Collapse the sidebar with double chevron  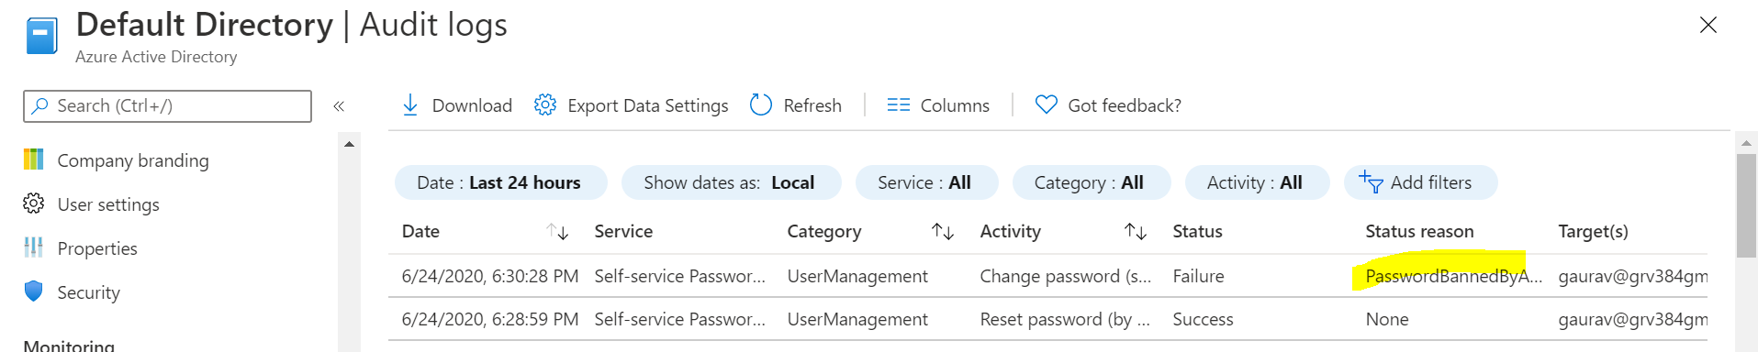tap(339, 106)
